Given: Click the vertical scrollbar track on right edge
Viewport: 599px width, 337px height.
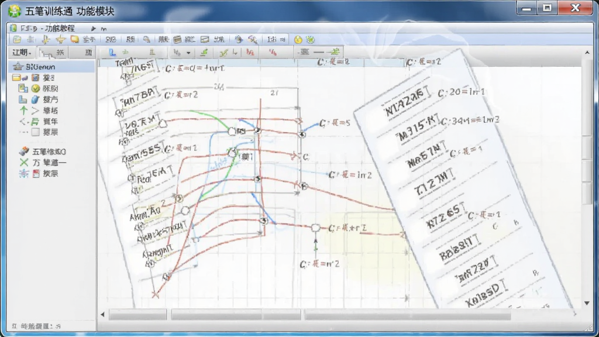Looking at the screenshot, I should pyautogui.click(x=587, y=178).
